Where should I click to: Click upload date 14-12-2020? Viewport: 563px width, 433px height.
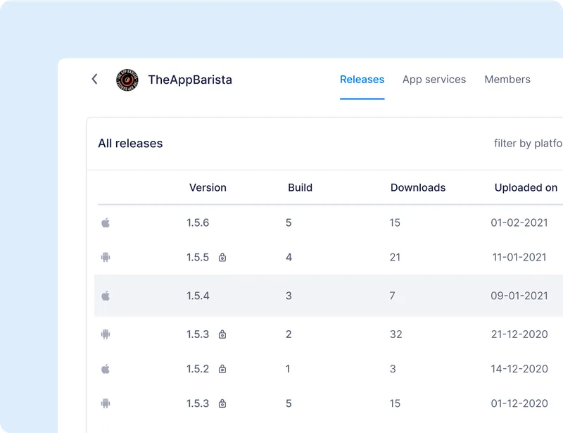pos(519,369)
